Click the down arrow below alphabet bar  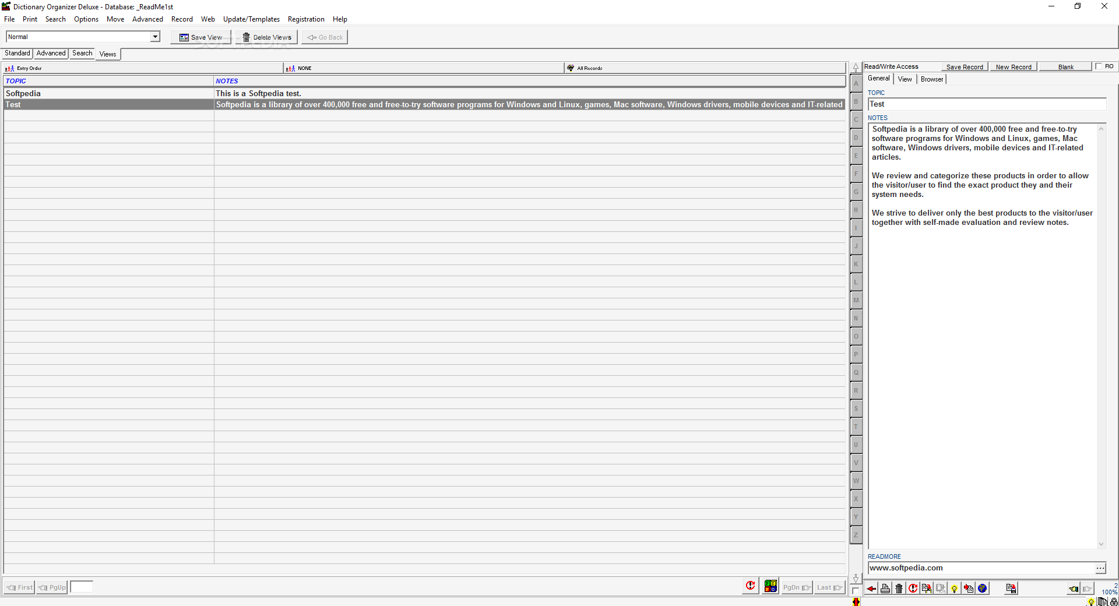(856, 578)
